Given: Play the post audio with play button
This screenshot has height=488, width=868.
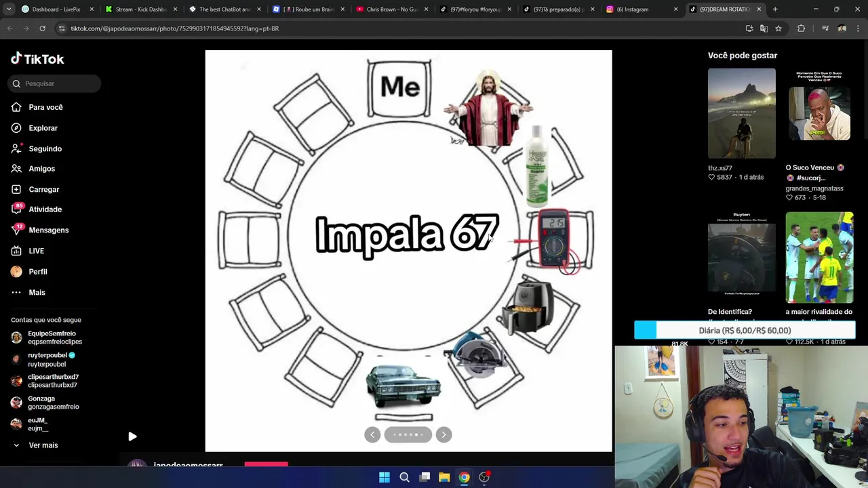Looking at the screenshot, I should (x=132, y=437).
